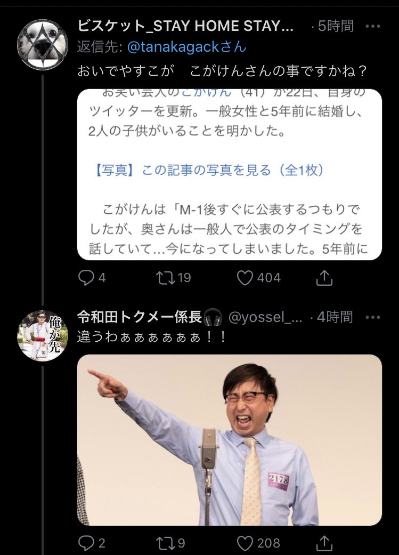The image size is (399, 555).
Task: Open the 4時間 timestamp of second tweet
Action: 335,317
